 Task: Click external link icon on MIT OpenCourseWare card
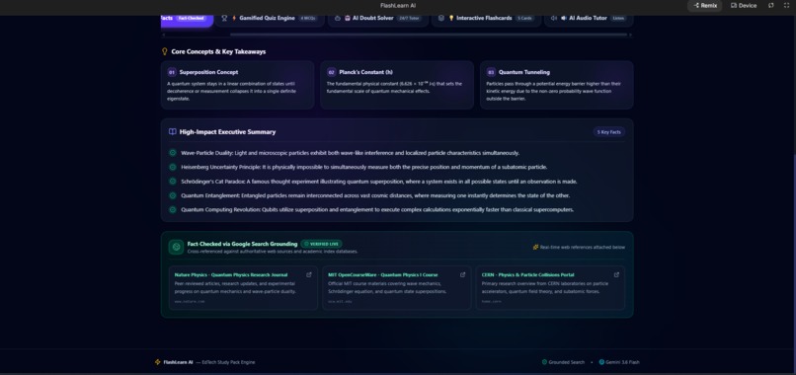[462, 274]
